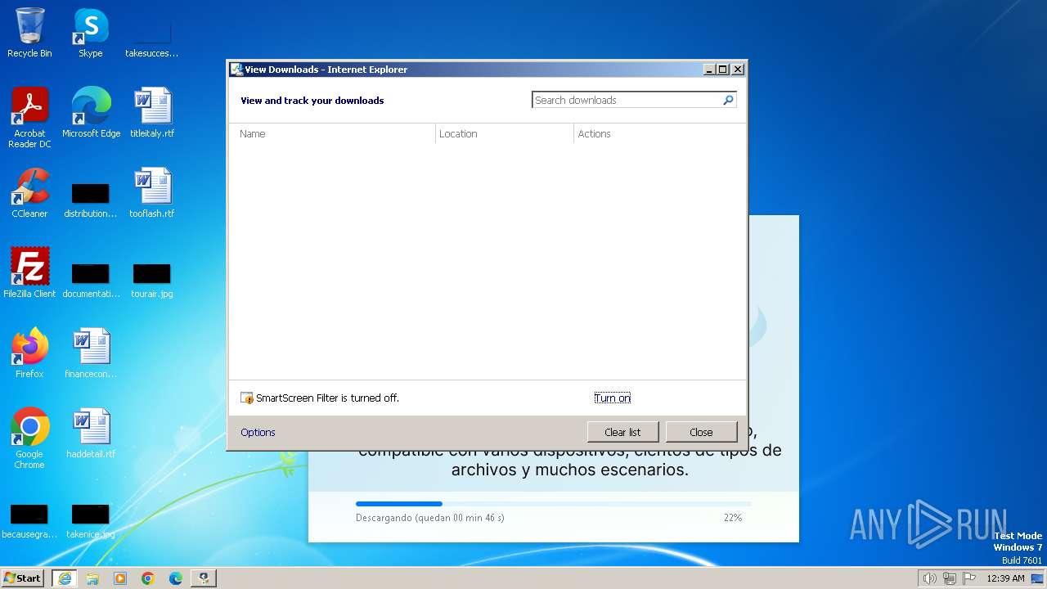Open the financecon... document icon

[91, 353]
